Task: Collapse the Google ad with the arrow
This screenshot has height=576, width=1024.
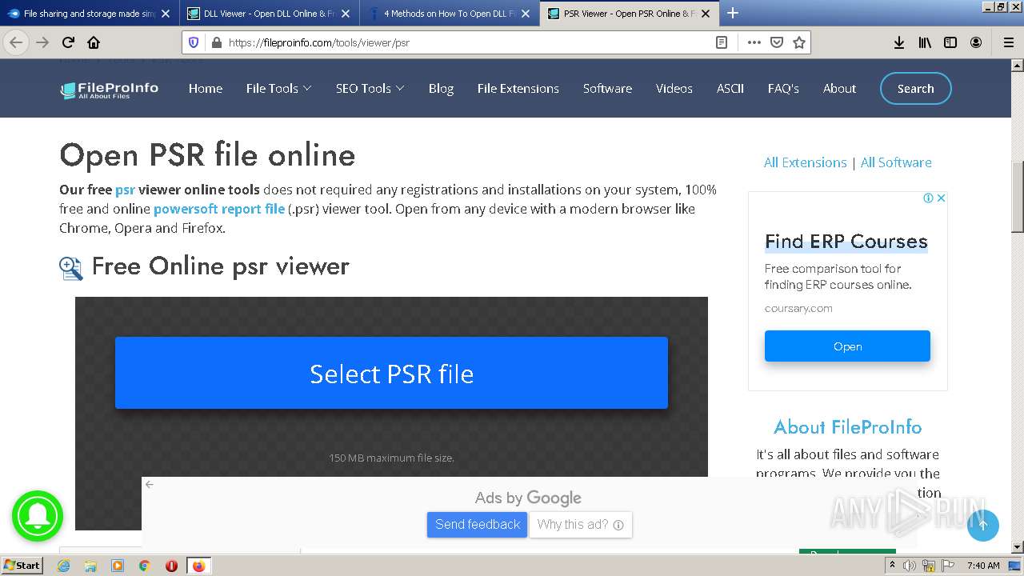Action: coord(149,484)
